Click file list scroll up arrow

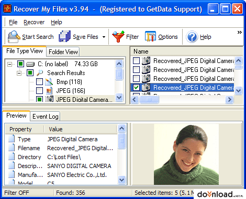click(x=238, y=60)
